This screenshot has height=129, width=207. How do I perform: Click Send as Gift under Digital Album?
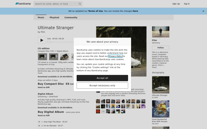click(x=44, y=116)
